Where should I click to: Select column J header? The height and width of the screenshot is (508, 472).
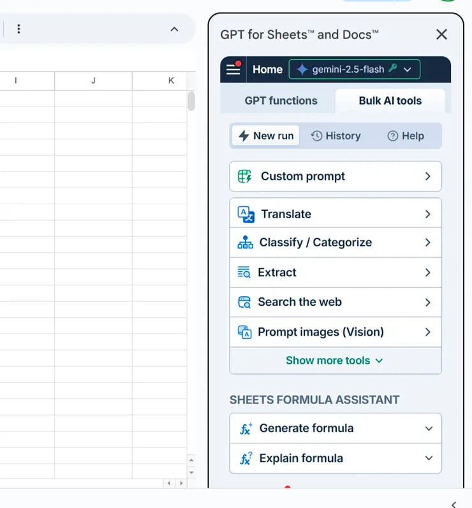click(93, 80)
